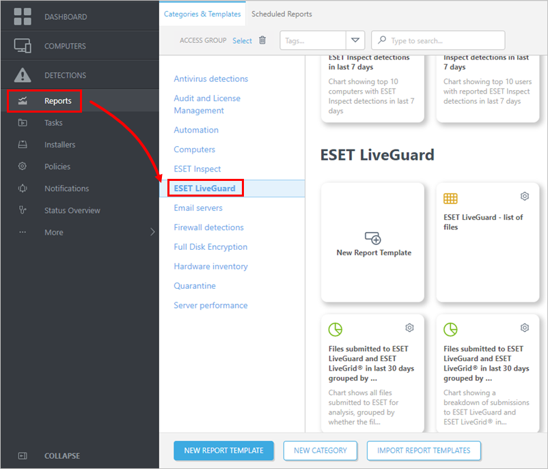The image size is (548, 469).
Task: Switch to Scheduled Reports tab
Action: pos(282,14)
